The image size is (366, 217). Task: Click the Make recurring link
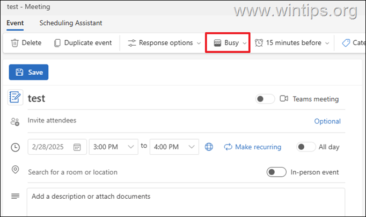258,147
